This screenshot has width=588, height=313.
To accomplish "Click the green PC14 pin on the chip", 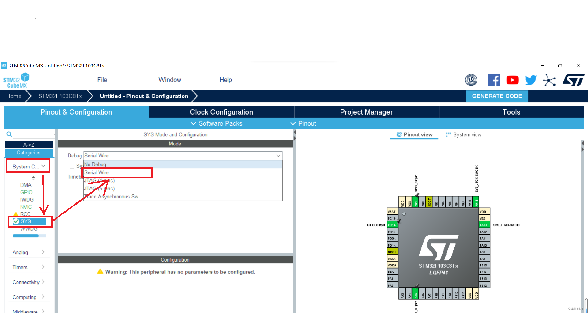I will (x=393, y=225).
